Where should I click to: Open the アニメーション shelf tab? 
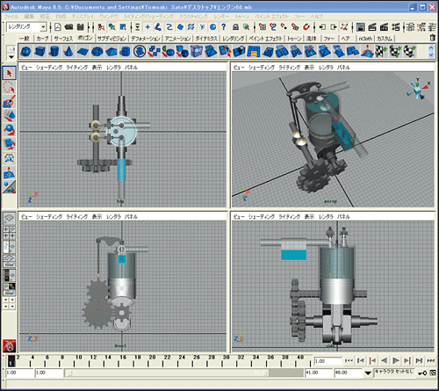pyautogui.click(x=177, y=39)
